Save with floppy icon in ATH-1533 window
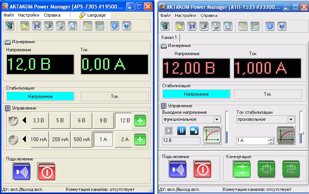 (x=192, y=26)
